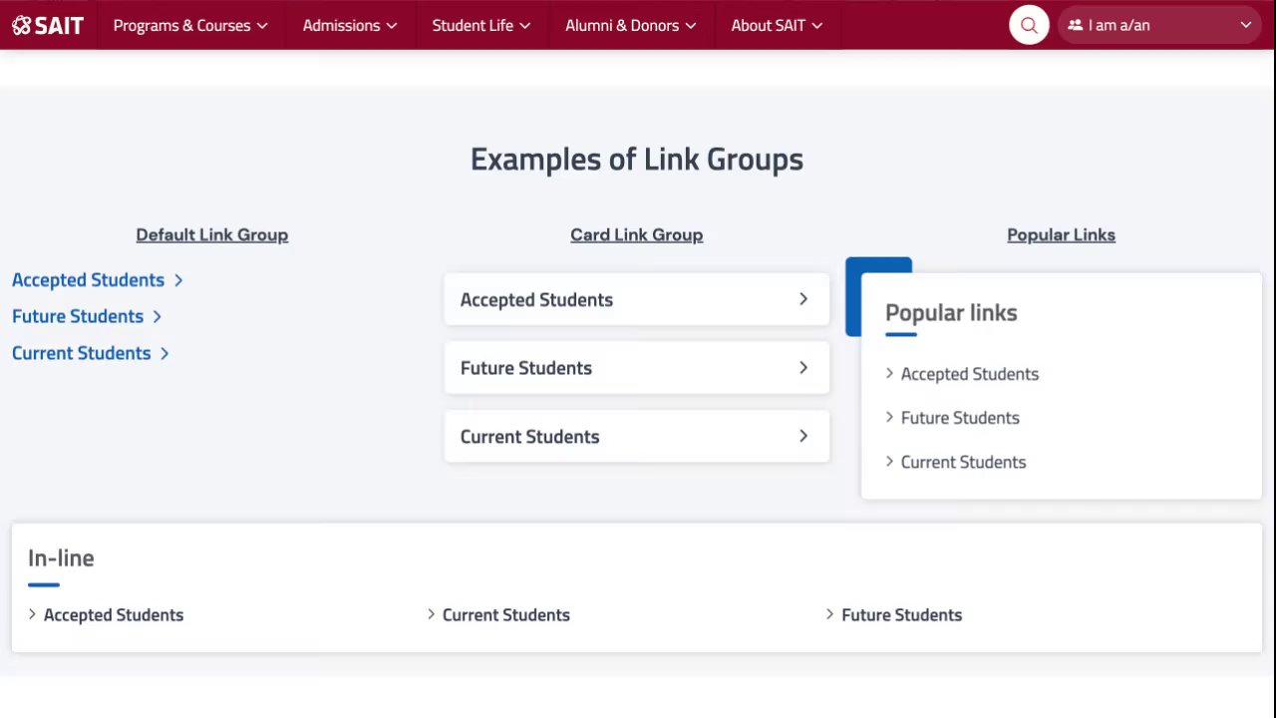The width and height of the screenshot is (1276, 718).
Task: Click Future Students in Popular links panel
Action: pos(960,418)
